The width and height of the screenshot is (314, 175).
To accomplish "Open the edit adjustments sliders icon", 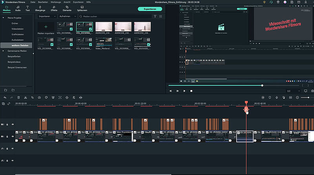I will [74, 97].
